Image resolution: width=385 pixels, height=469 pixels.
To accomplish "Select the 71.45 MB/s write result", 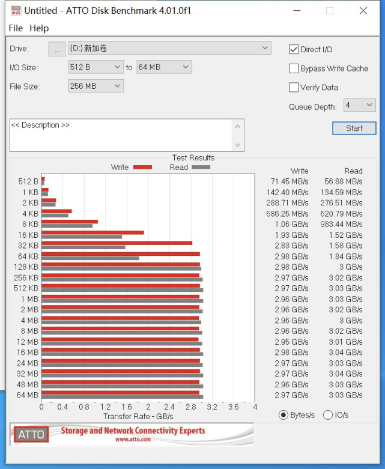I will pyautogui.click(x=290, y=181).
